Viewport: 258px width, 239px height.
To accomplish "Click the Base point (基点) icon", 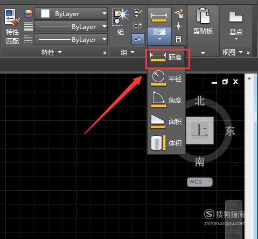I will (x=236, y=17).
